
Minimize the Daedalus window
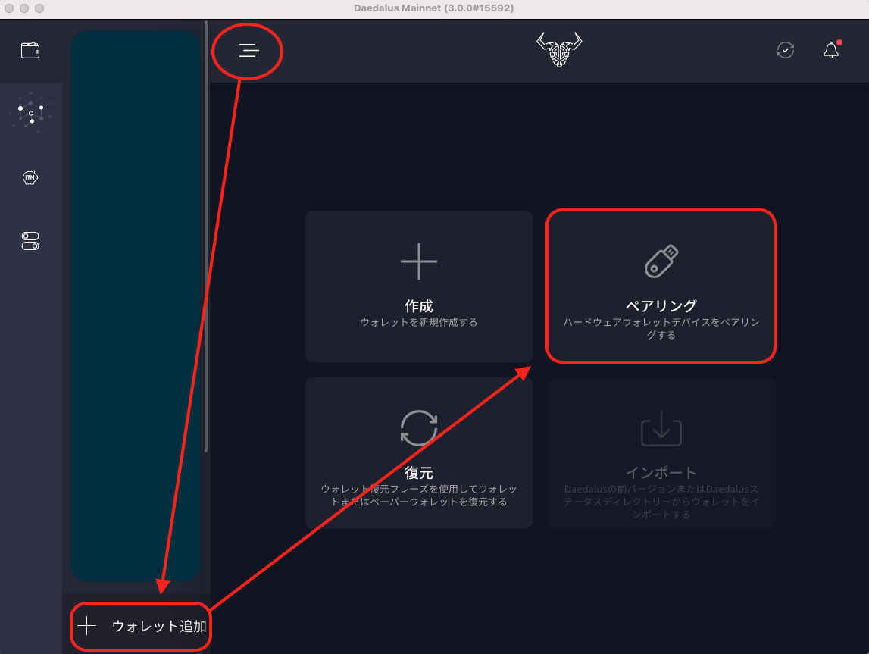tap(23, 8)
